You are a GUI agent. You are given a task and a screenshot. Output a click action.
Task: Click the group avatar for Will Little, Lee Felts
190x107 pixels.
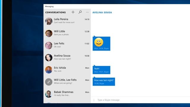pyautogui.click(x=49, y=82)
